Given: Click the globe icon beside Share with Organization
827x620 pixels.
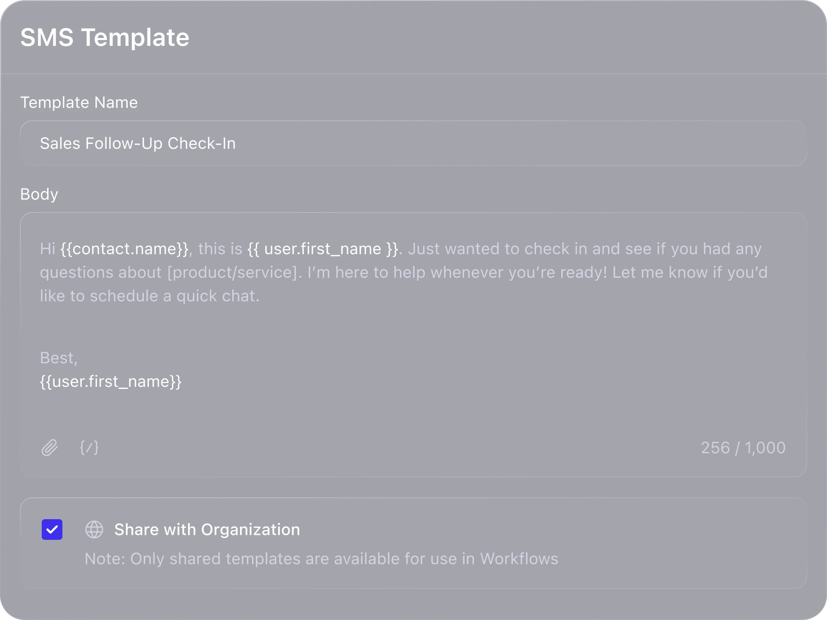Looking at the screenshot, I should point(94,529).
